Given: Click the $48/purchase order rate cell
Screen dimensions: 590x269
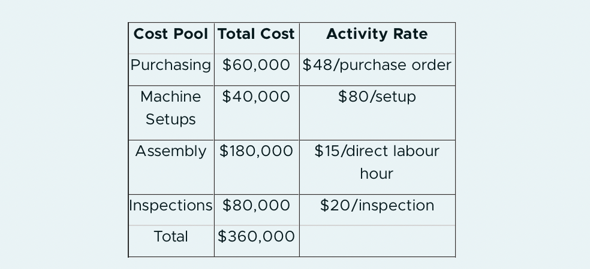Looking at the screenshot, I should click(377, 70).
